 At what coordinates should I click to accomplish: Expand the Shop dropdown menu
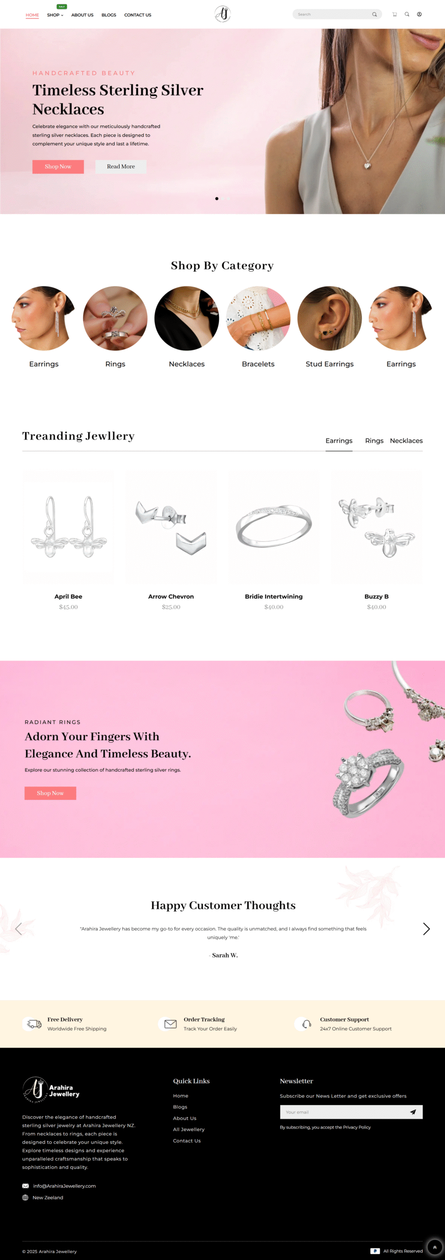[x=55, y=15]
